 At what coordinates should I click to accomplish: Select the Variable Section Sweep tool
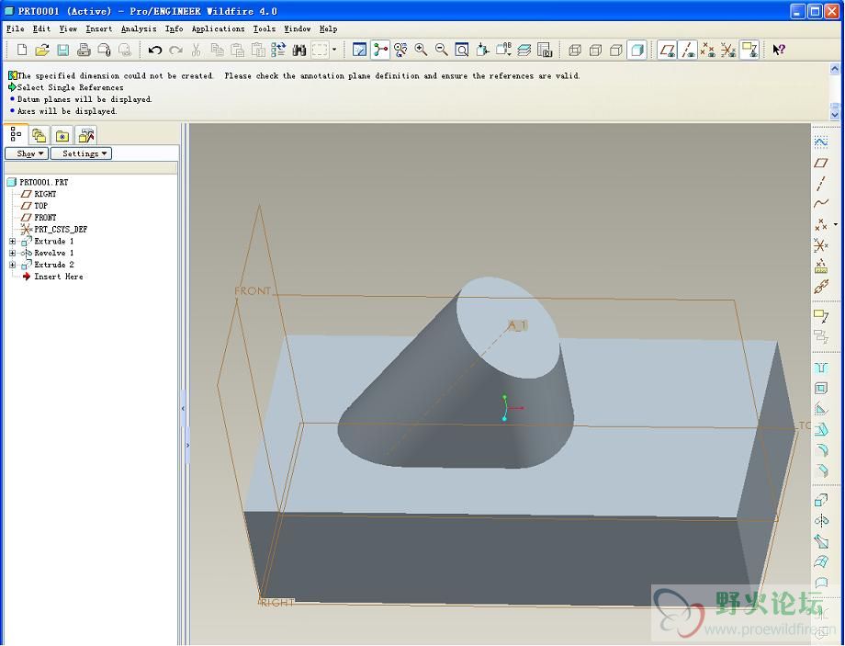821,541
